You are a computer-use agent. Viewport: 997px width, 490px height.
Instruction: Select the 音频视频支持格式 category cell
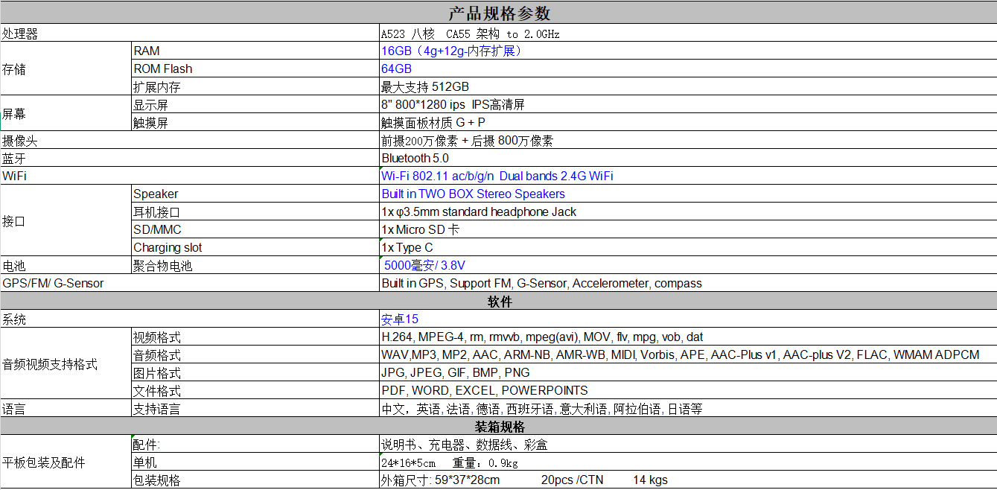point(66,364)
